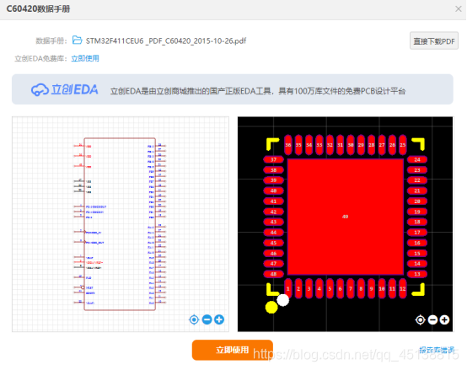
Task: Select footprint pad 44
Action: coord(273,232)
